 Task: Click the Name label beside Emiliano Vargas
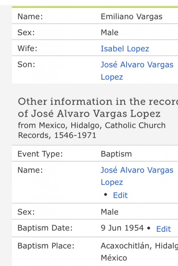pyautogui.click(x=30, y=17)
